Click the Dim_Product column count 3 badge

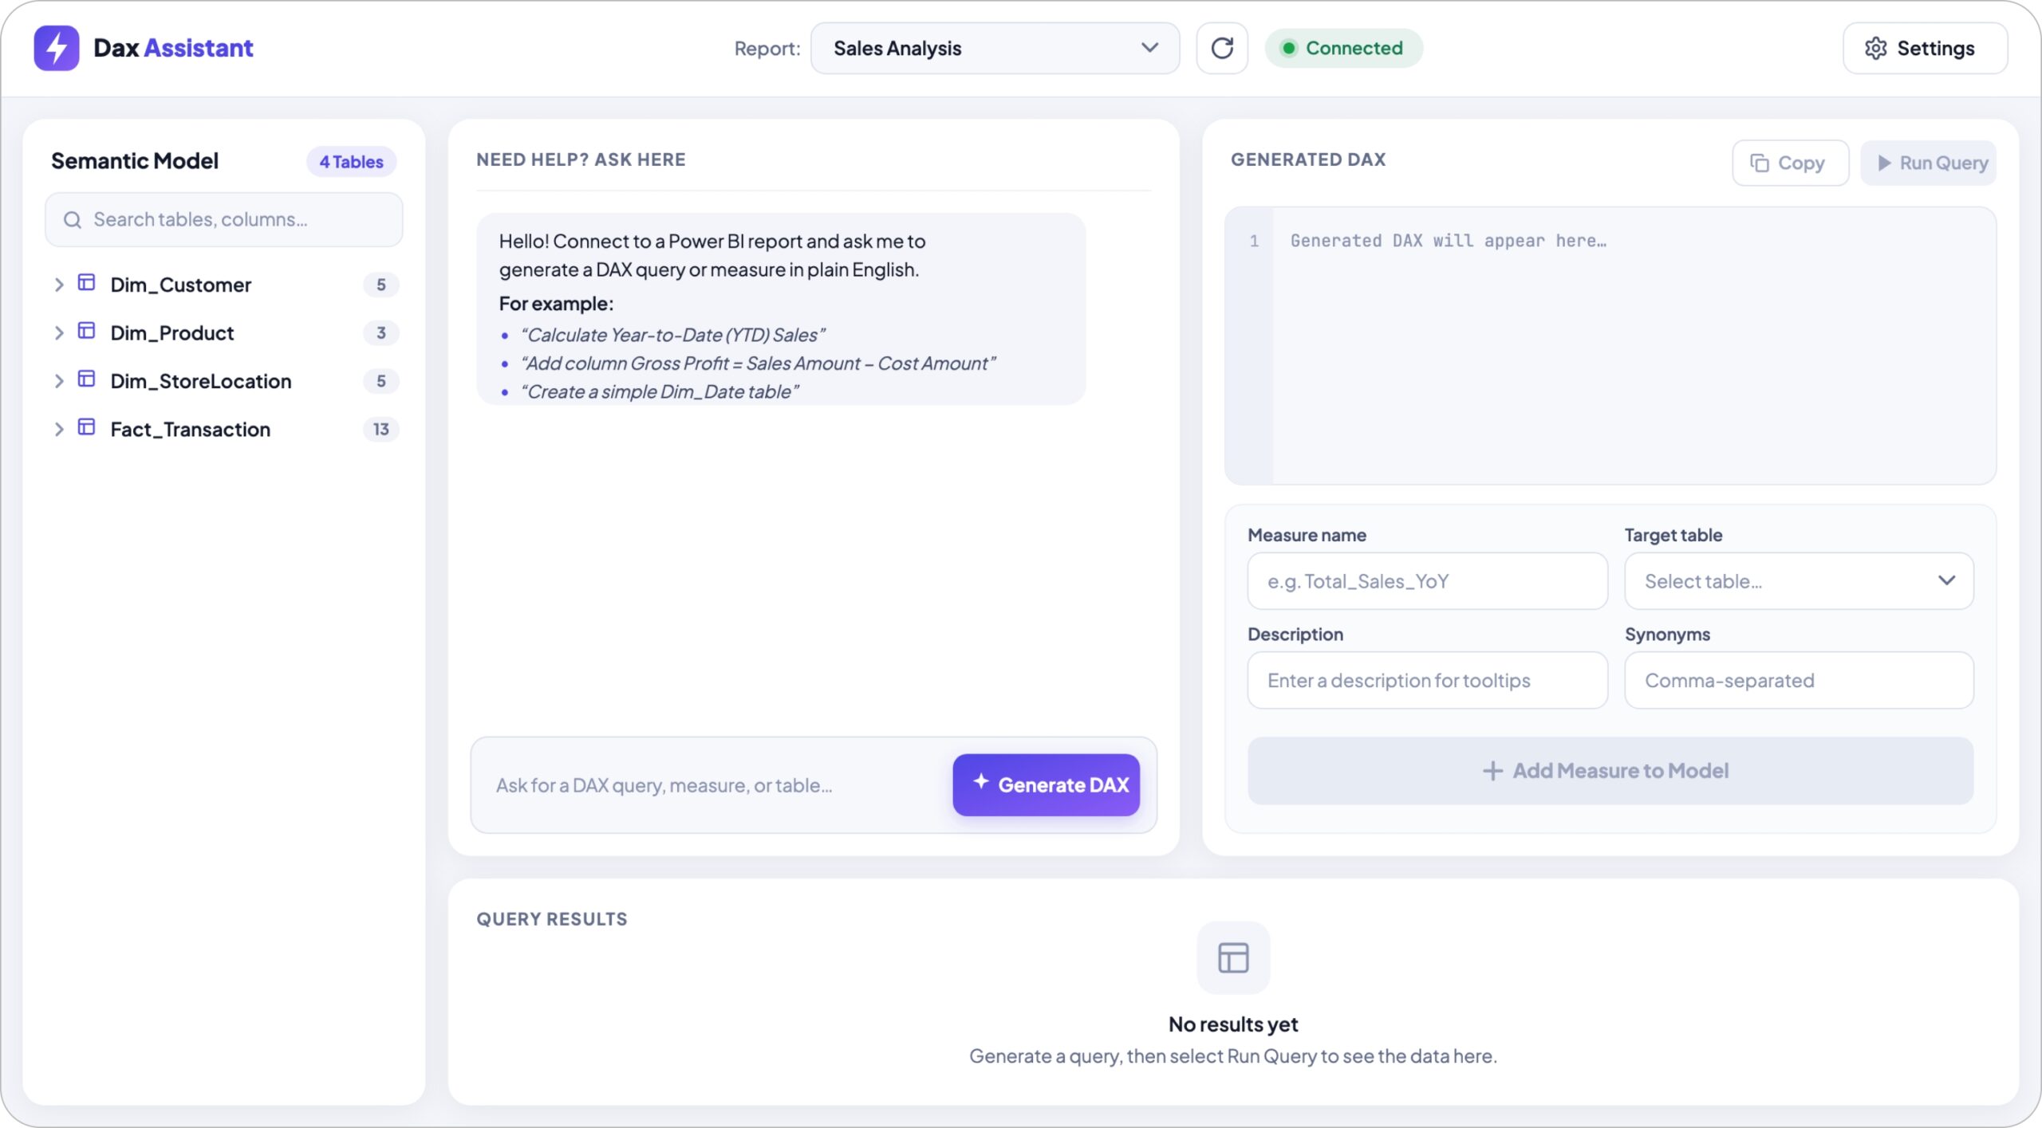(380, 332)
